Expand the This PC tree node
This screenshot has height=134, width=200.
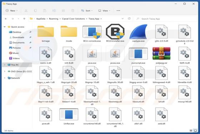coord(5,65)
